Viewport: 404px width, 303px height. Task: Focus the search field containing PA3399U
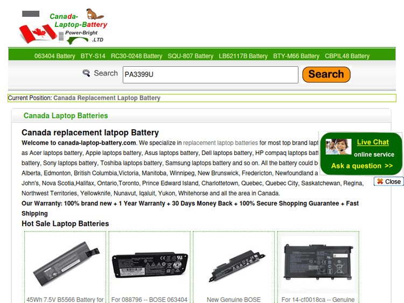pyautogui.click(x=211, y=75)
